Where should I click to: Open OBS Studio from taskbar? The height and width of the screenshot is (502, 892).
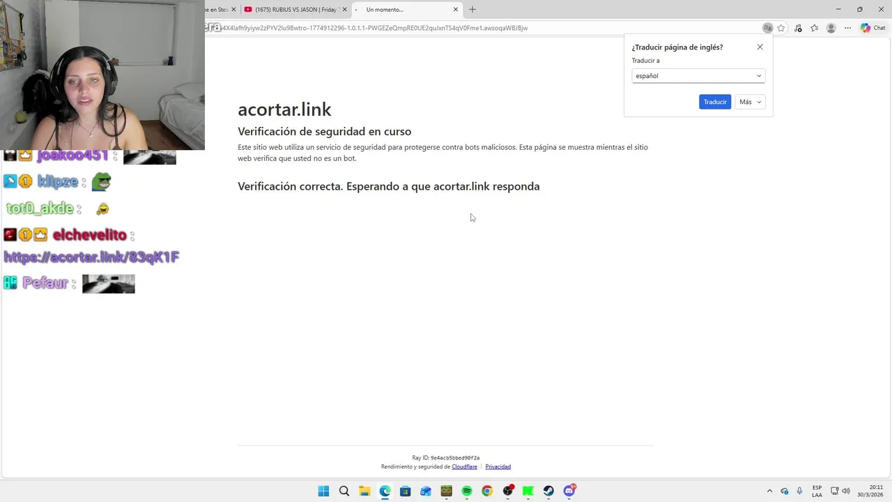coord(508,491)
